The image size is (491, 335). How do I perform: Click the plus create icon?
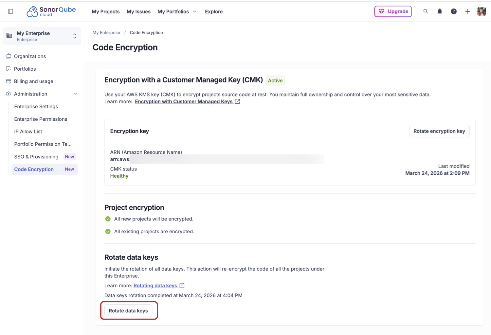pos(468,11)
